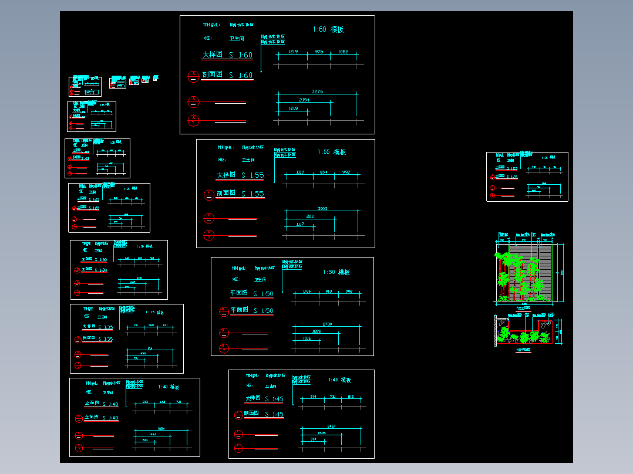Click the red marker beside 立面图 S 1:40

(79, 419)
